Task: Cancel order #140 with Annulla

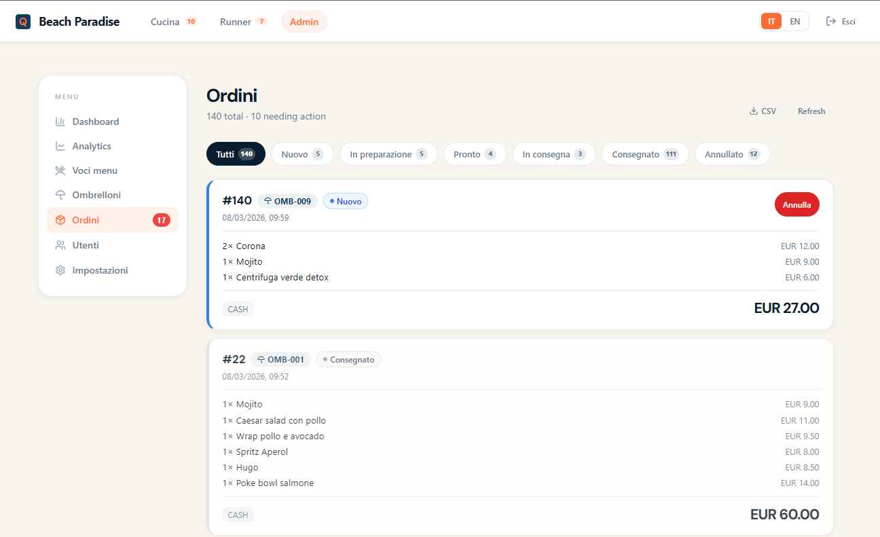Action: 796,204
